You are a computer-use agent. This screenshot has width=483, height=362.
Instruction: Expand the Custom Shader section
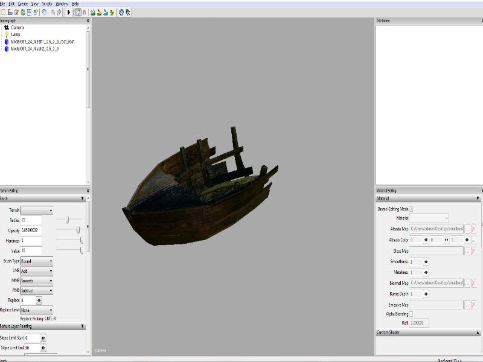[x=478, y=332]
